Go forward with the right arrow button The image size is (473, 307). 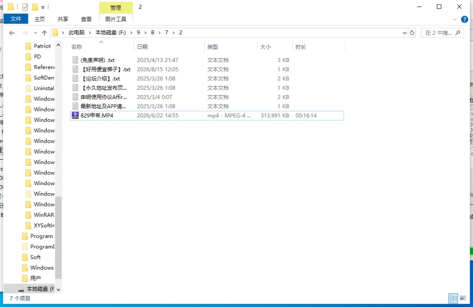coord(25,33)
